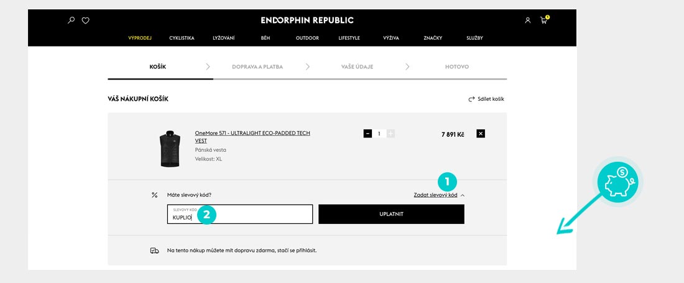
Task: Open the search magnifier icon
Action: (72, 21)
